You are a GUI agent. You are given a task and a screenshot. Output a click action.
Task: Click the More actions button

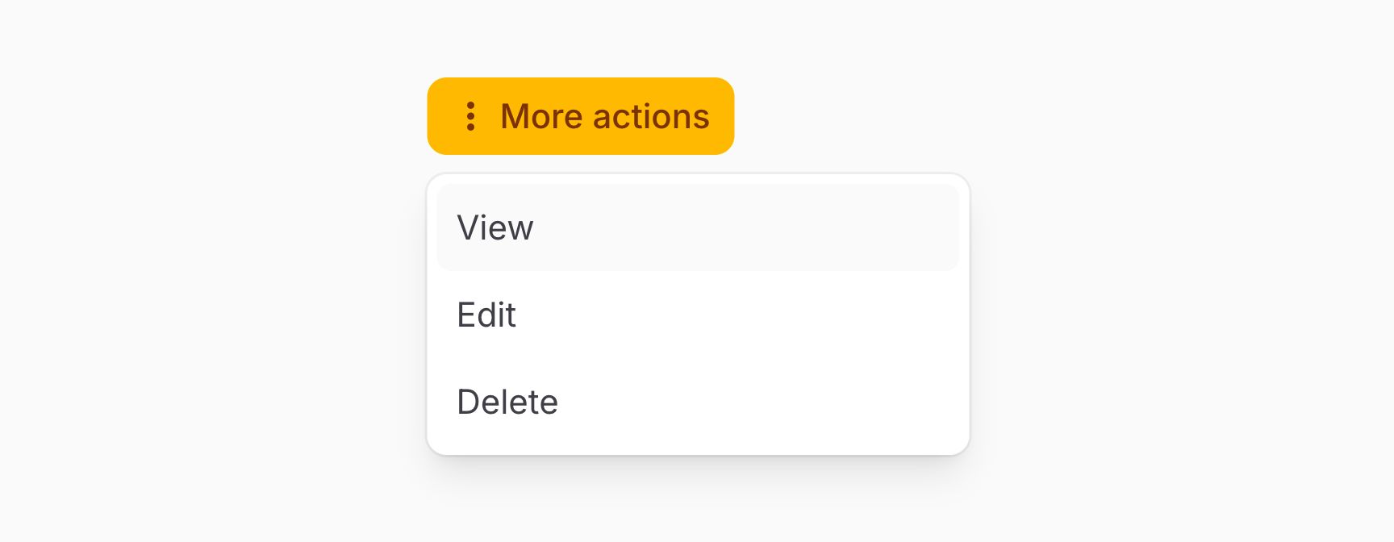pyautogui.click(x=580, y=116)
